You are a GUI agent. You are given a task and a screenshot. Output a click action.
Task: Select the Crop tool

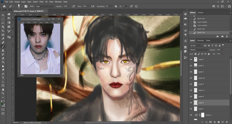click(x=3, y=31)
